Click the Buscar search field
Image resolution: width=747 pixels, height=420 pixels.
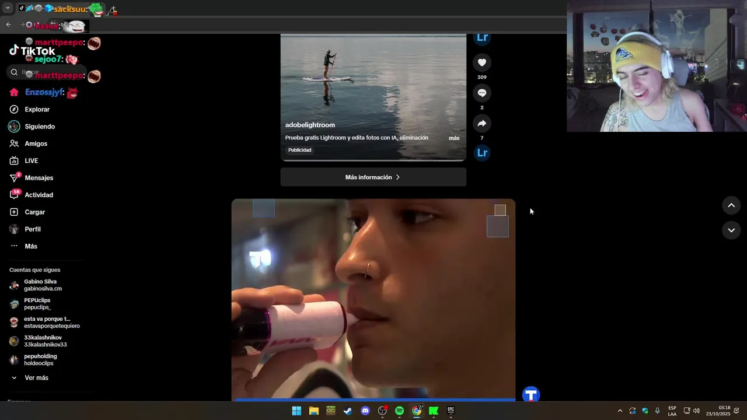pyautogui.click(x=47, y=72)
